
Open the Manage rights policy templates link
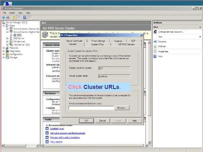pyautogui.click(x=65, y=137)
